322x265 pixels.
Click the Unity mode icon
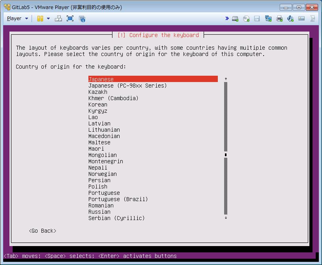(x=82, y=19)
